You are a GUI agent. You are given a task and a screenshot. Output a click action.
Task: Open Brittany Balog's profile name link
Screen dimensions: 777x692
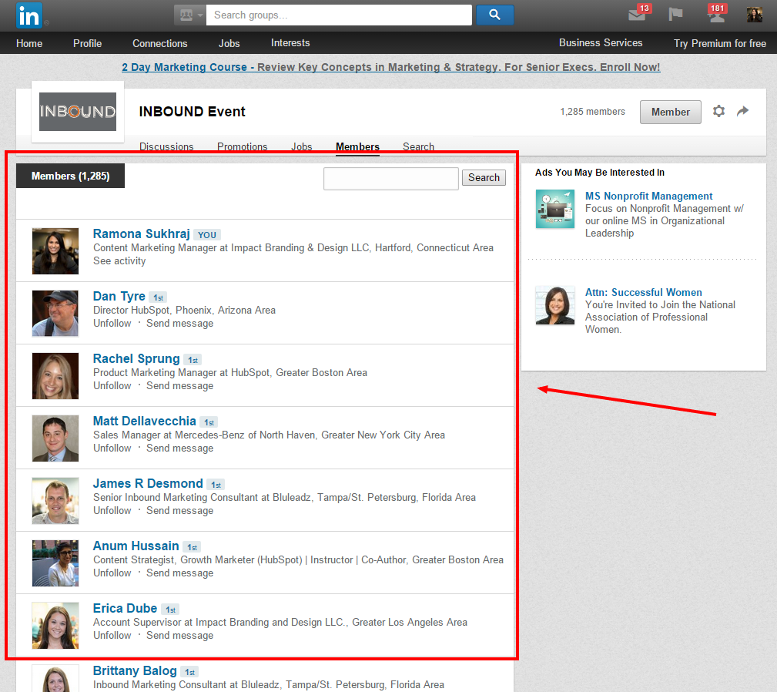135,670
